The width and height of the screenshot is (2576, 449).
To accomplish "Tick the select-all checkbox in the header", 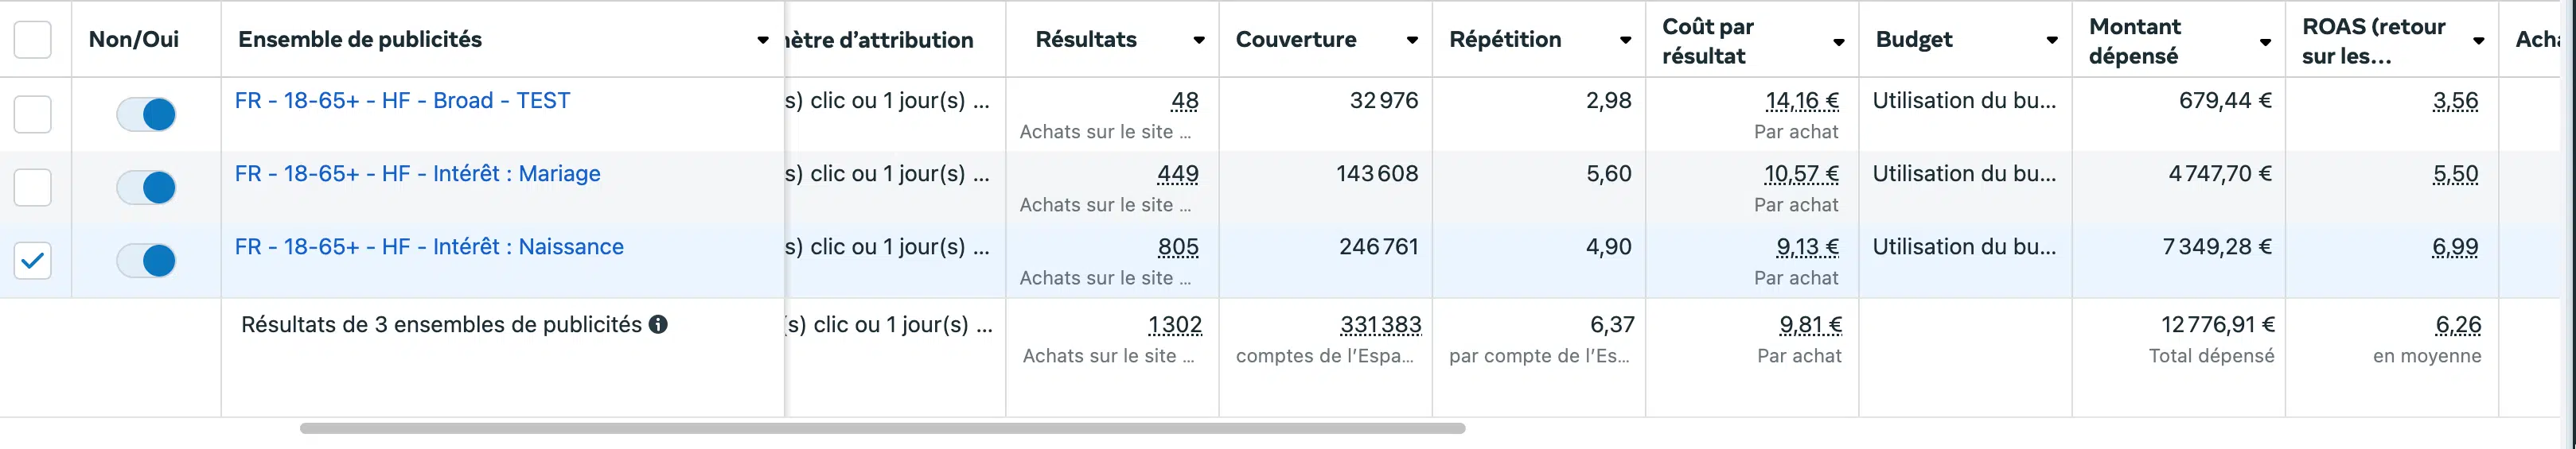I will tap(32, 40).
